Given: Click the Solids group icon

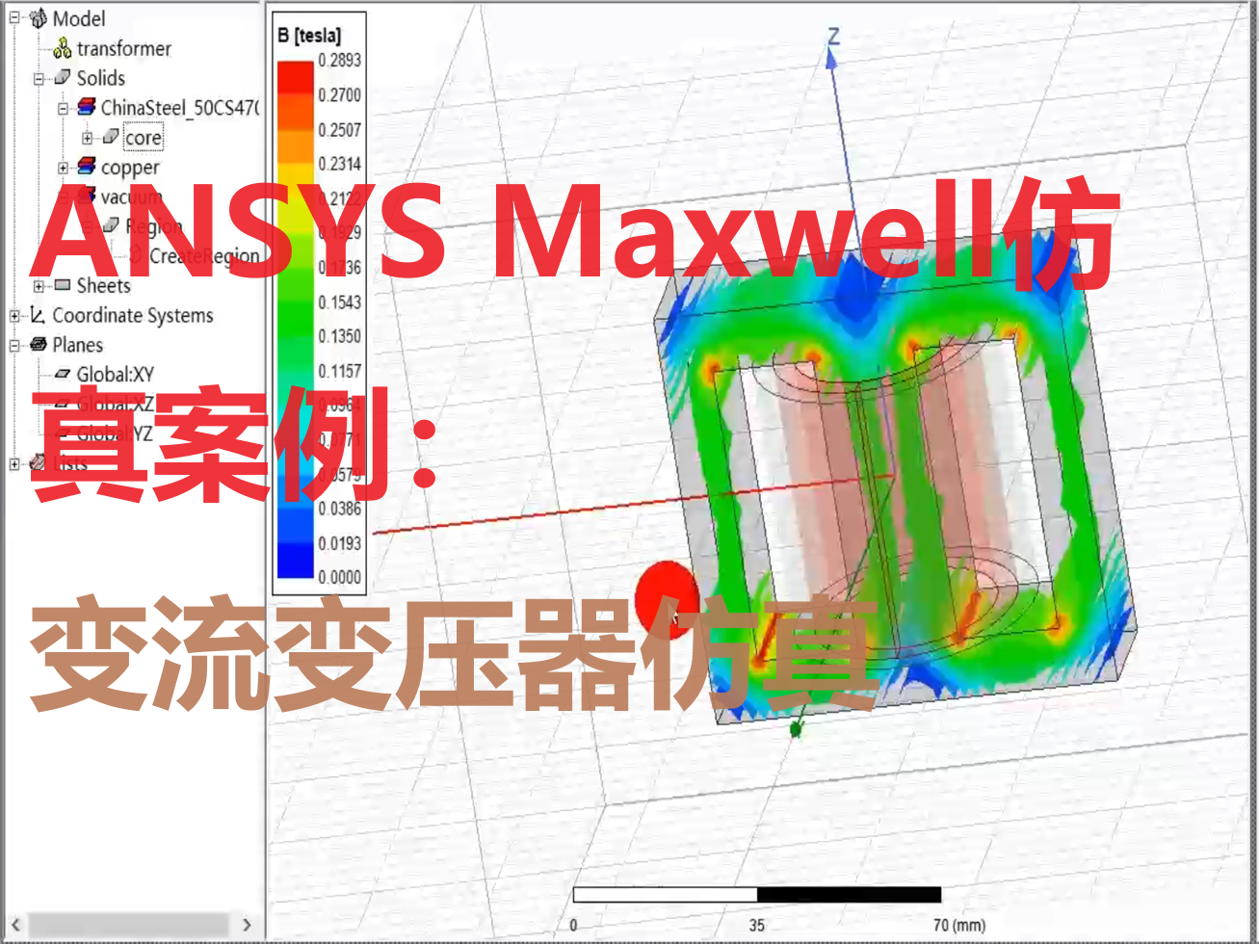Looking at the screenshot, I should pyautogui.click(x=63, y=77).
